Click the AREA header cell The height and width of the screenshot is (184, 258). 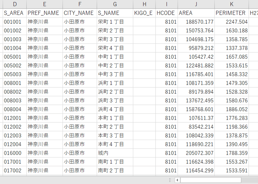pos(196,13)
